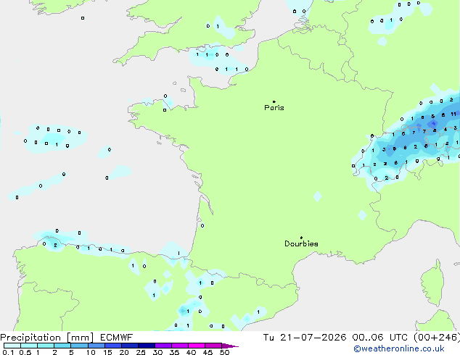This screenshot has height=355, width=460.
Task: Pick the purple 30–35 mm legend swatch
Action: point(163,346)
